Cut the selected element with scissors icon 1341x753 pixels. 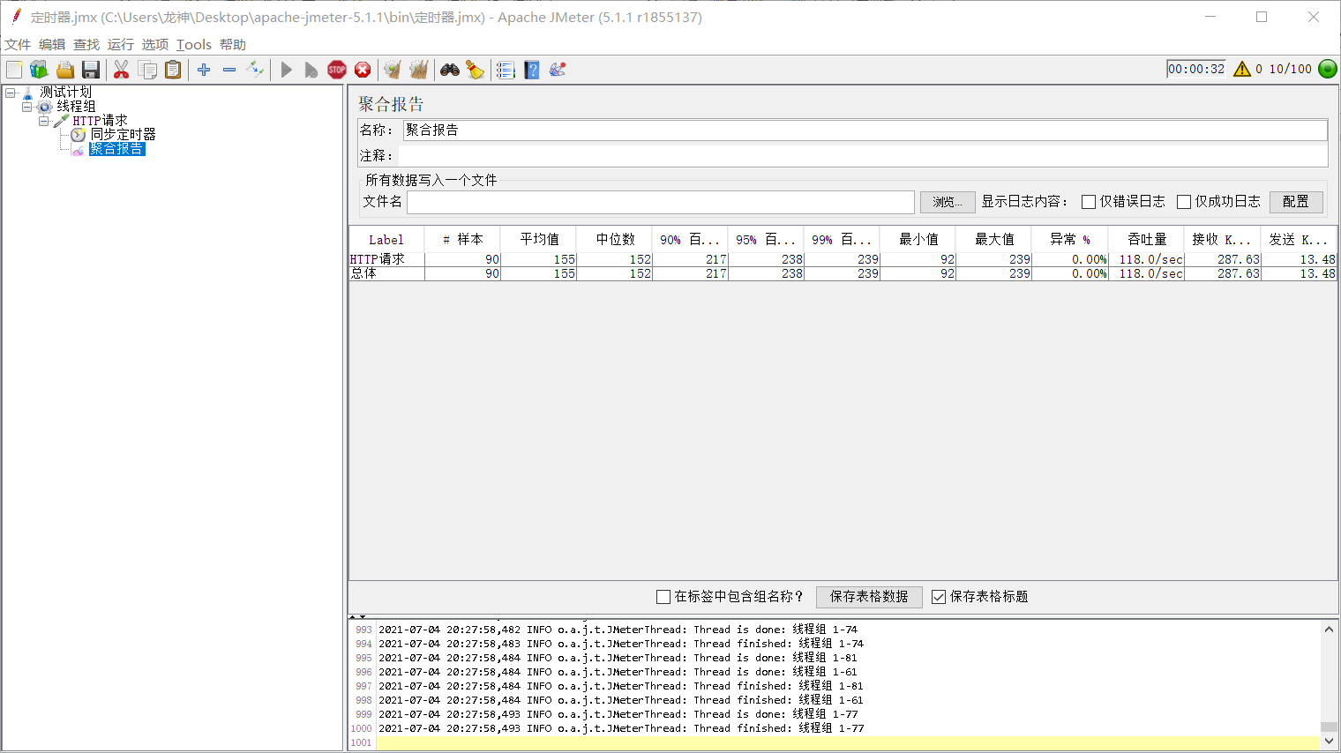[x=122, y=70]
